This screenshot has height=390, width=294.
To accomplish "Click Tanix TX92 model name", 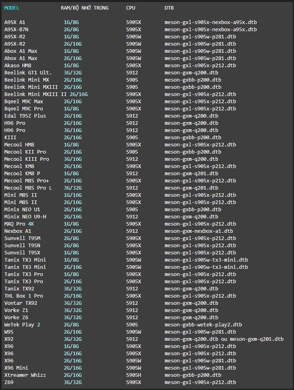I will click(x=19, y=289).
